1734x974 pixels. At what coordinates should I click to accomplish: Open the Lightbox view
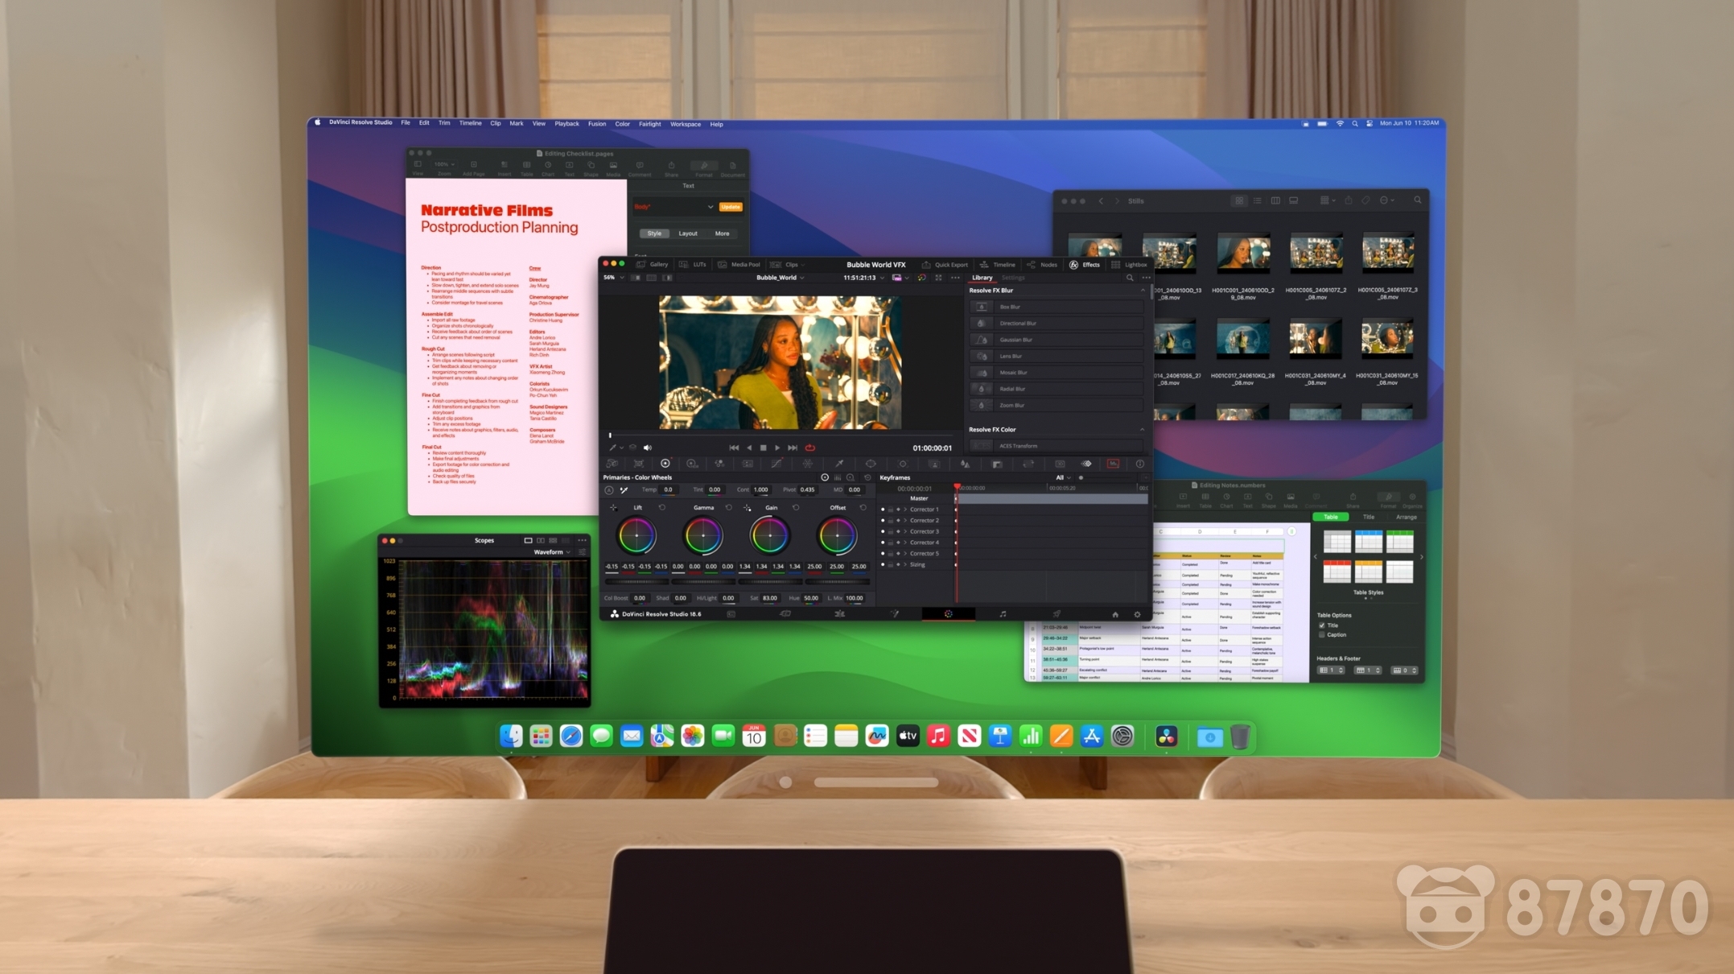pyautogui.click(x=1129, y=264)
